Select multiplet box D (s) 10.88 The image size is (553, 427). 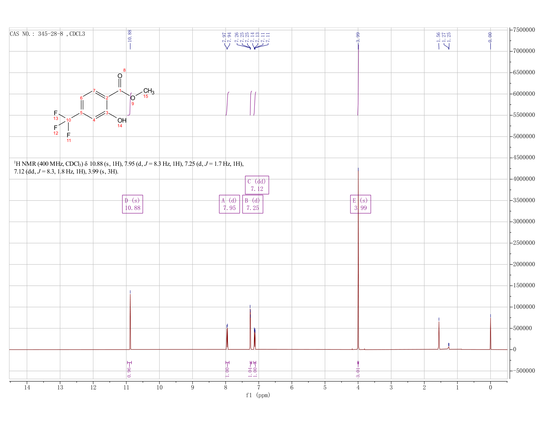coord(132,204)
